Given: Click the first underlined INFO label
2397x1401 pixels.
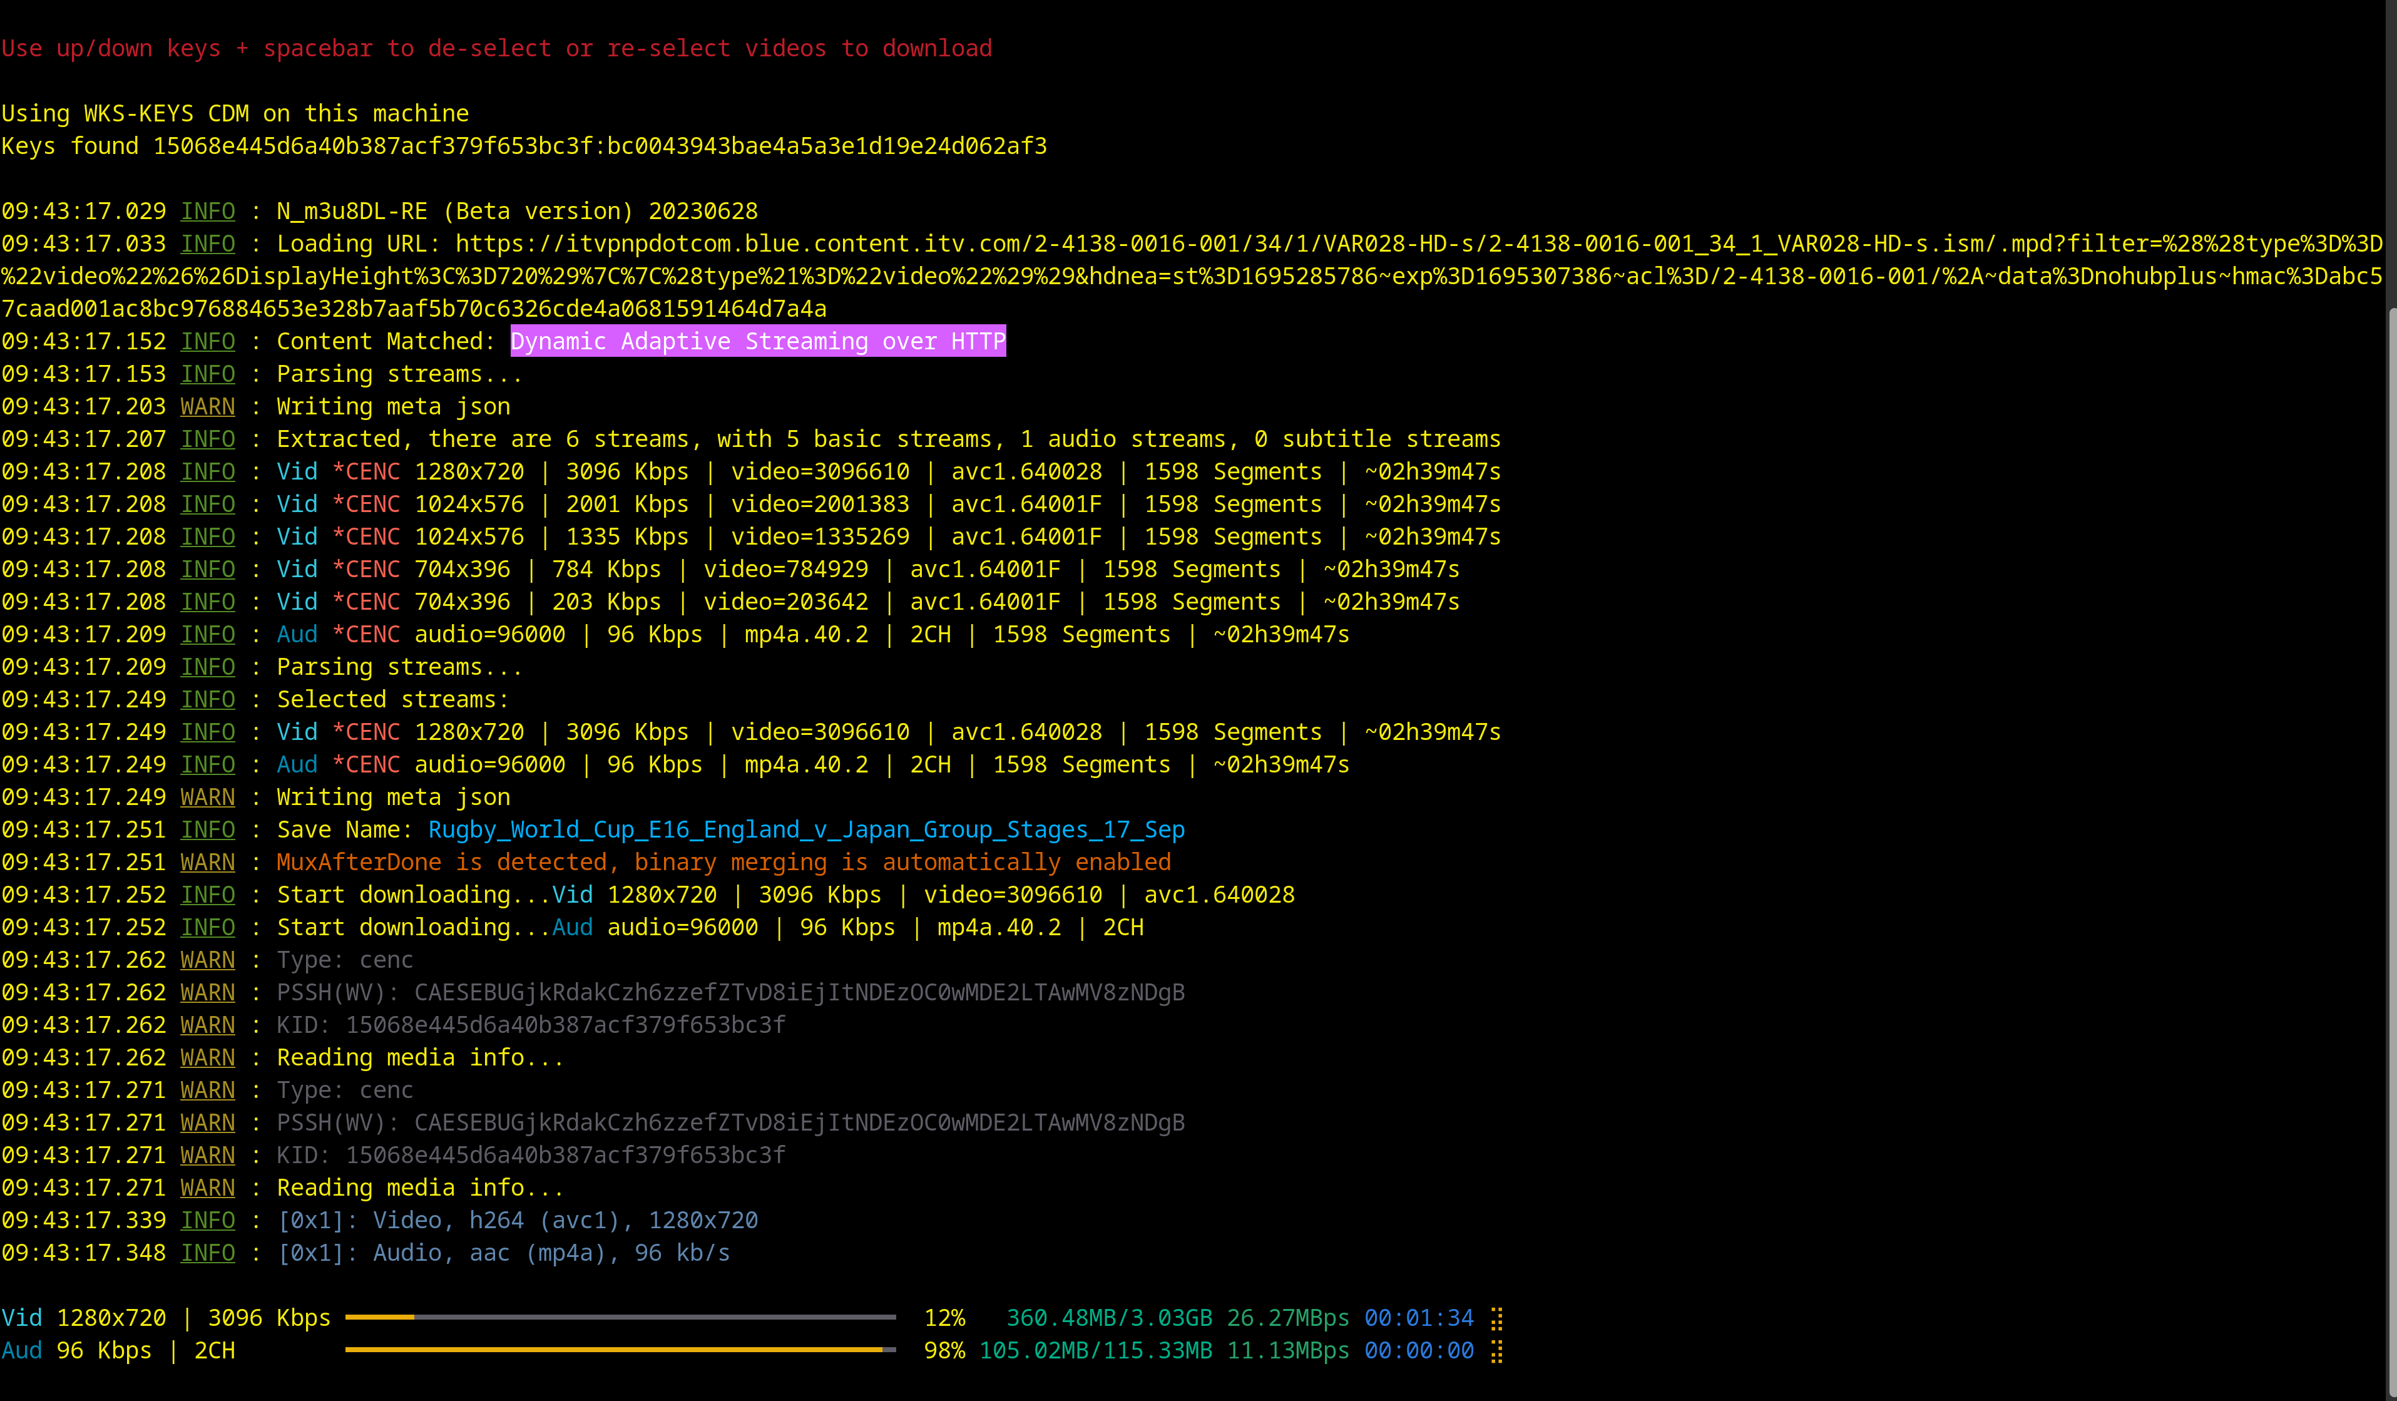Looking at the screenshot, I should 207,211.
